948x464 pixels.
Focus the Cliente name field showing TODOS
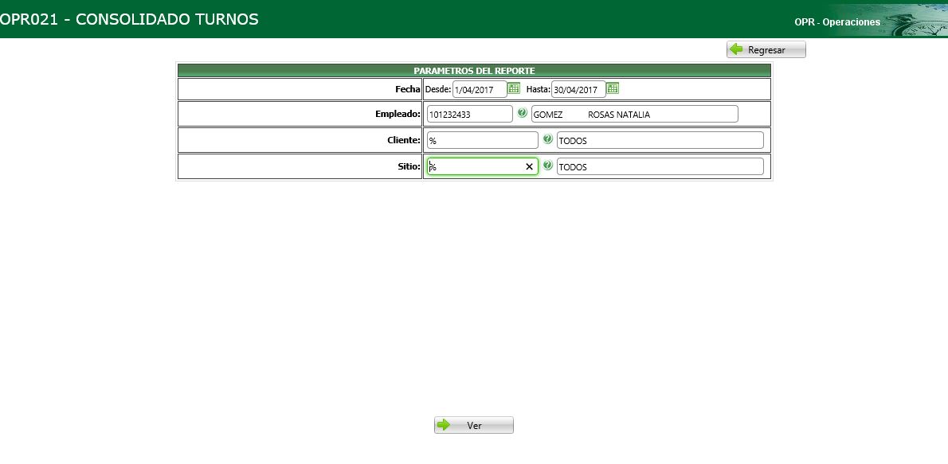tap(660, 140)
